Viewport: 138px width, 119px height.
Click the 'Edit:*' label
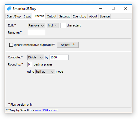(12, 25)
